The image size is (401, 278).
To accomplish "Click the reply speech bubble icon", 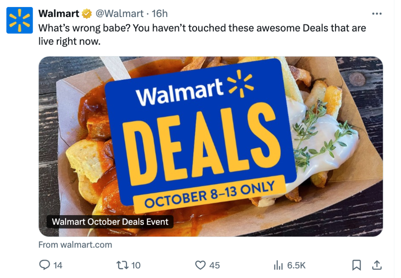I will click(45, 265).
